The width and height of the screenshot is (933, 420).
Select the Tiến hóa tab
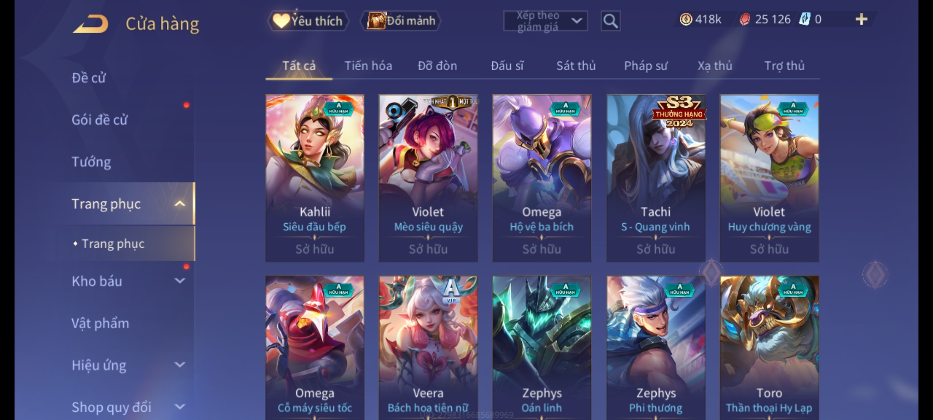pyautogui.click(x=368, y=66)
